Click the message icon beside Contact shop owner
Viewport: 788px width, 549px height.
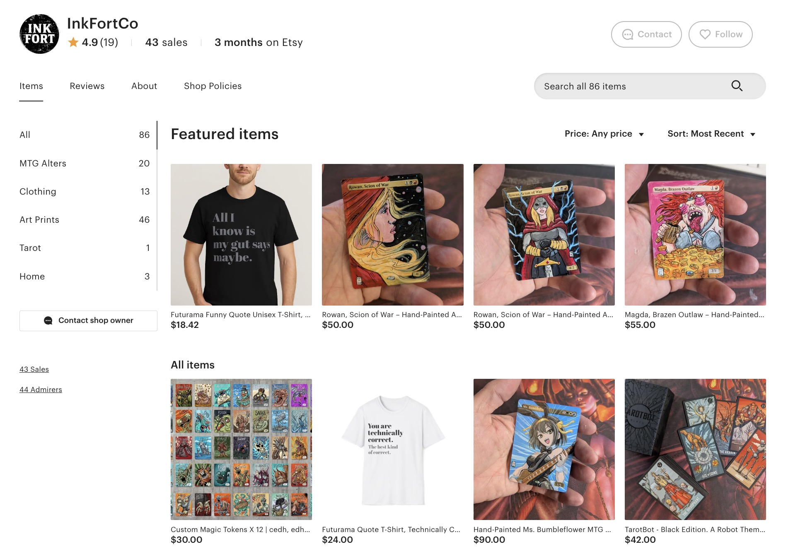click(x=48, y=320)
